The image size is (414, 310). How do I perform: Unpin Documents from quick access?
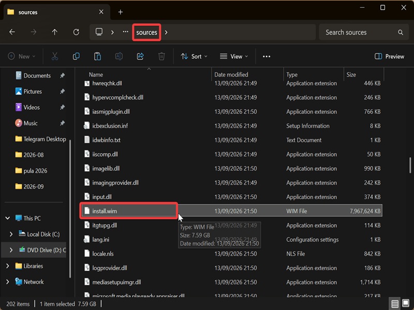[x=62, y=75]
